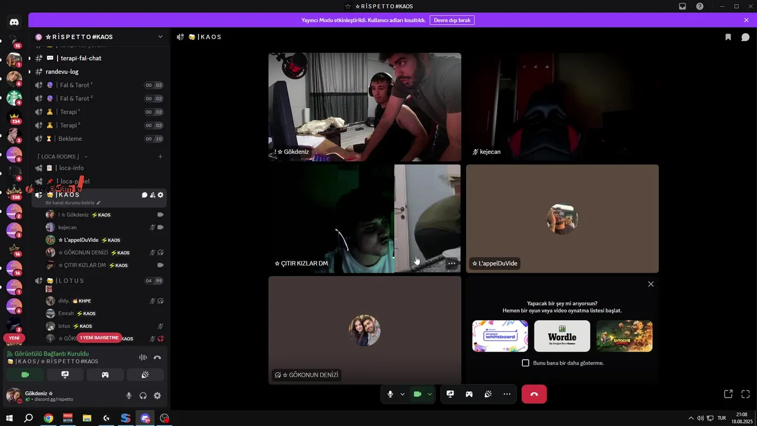The height and width of the screenshot is (426, 757).
Task: Mute microphone in call controls
Action: click(390, 394)
